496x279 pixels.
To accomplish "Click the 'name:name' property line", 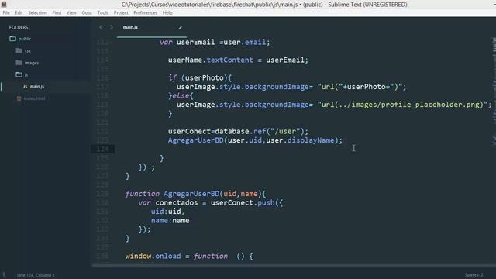I will (170, 220).
